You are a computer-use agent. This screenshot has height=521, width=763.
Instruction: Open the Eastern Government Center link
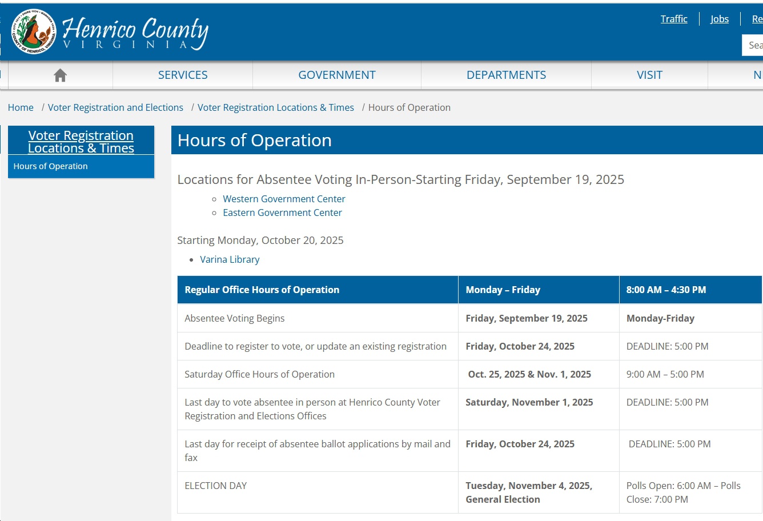tap(282, 213)
